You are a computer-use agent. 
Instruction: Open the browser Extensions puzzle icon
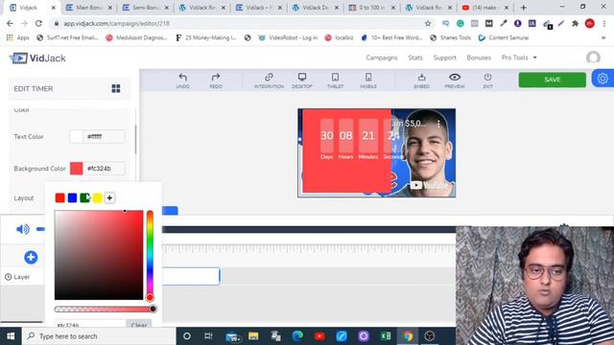(x=575, y=23)
